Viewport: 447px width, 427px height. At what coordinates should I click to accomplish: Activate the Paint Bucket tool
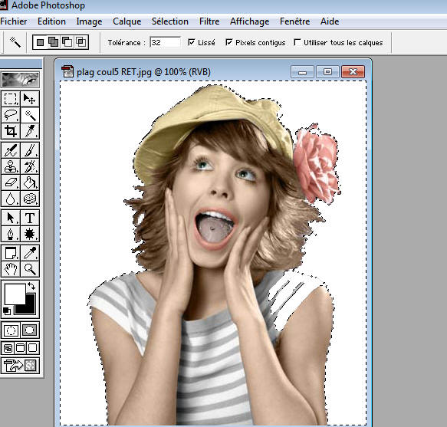30,182
